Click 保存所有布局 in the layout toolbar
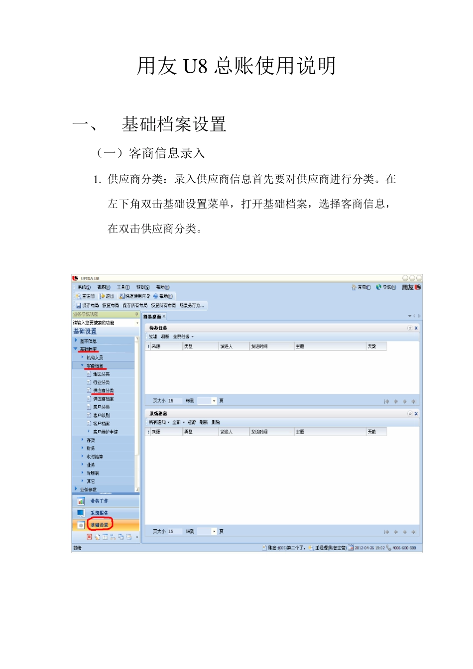 [135, 305]
